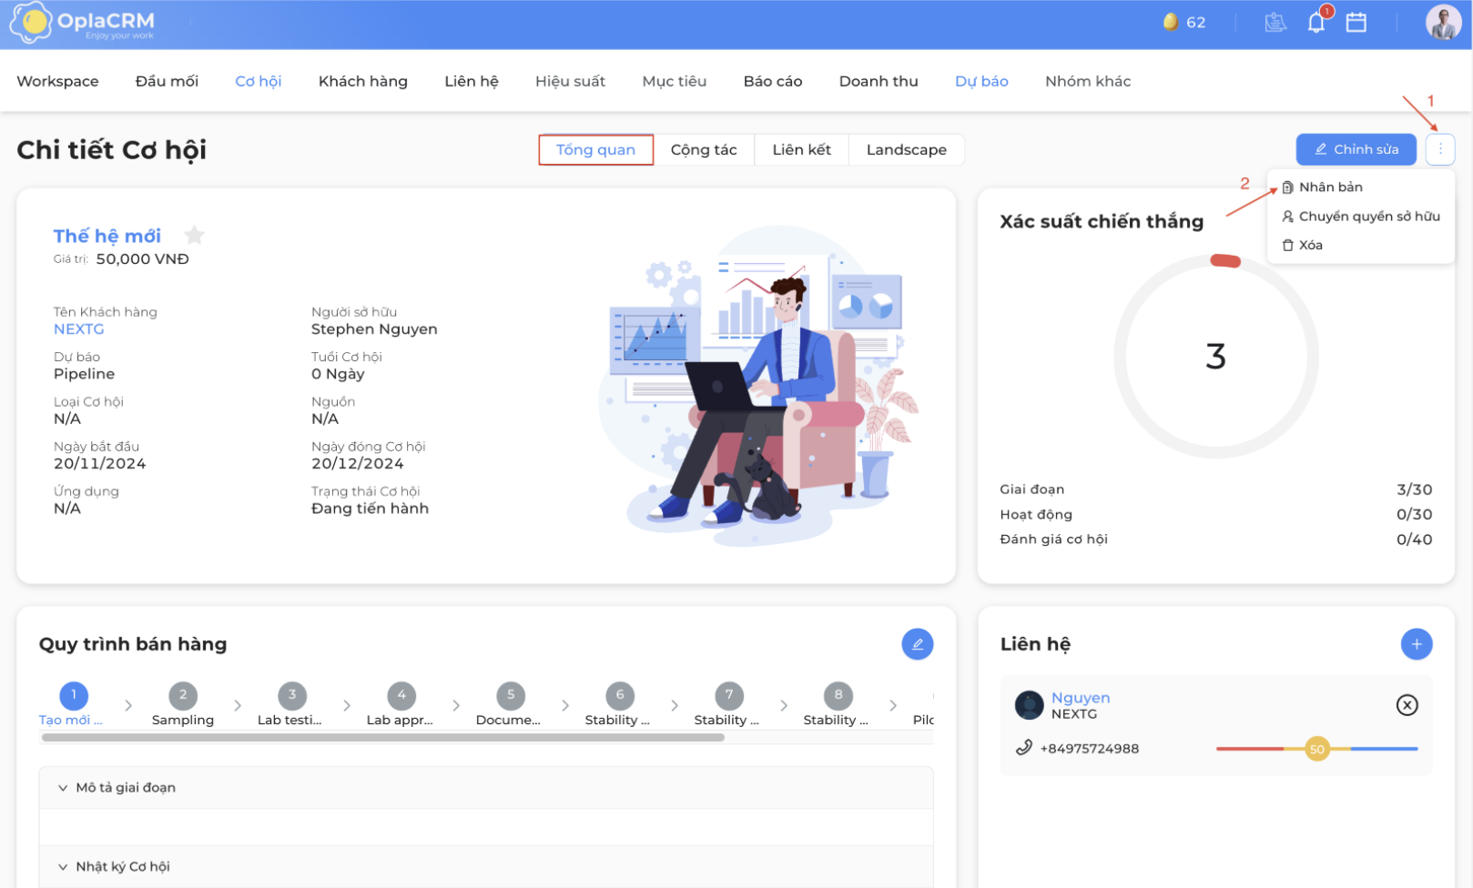Open the coin balance showing 62

click(1184, 22)
